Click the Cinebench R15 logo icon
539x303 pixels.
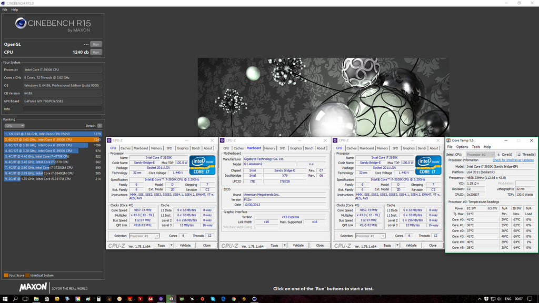22,23
